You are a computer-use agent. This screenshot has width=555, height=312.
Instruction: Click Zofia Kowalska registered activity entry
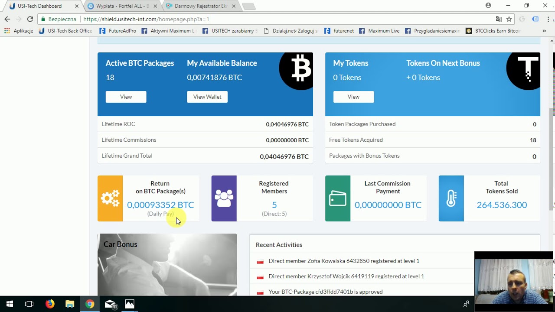[344, 261]
